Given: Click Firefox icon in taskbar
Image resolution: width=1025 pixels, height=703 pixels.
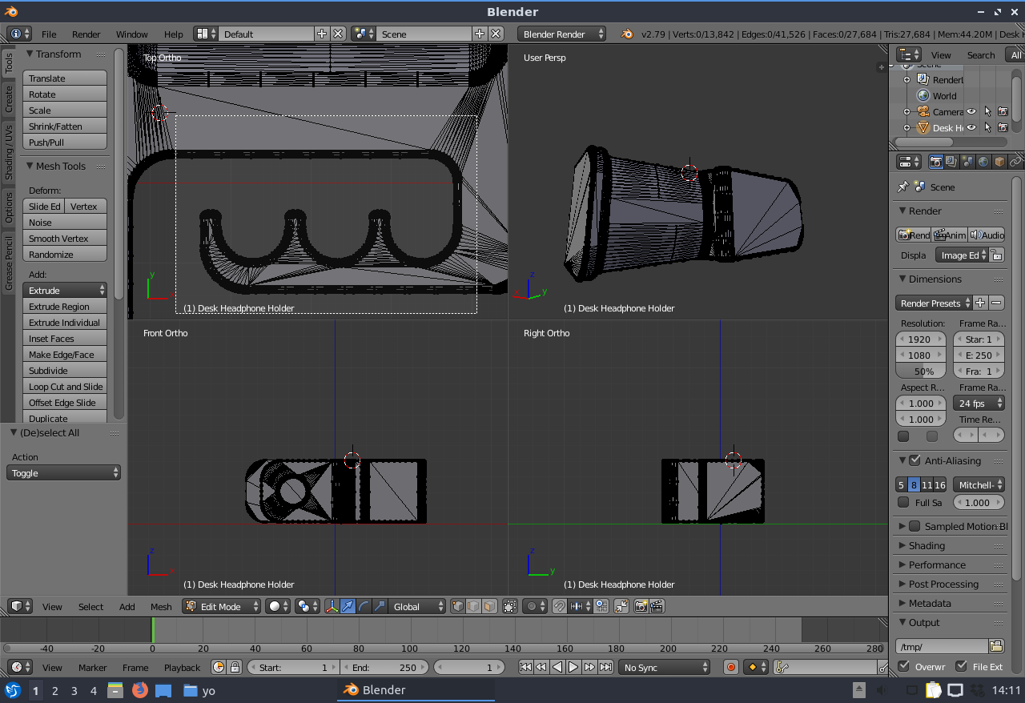Looking at the screenshot, I should [140, 689].
